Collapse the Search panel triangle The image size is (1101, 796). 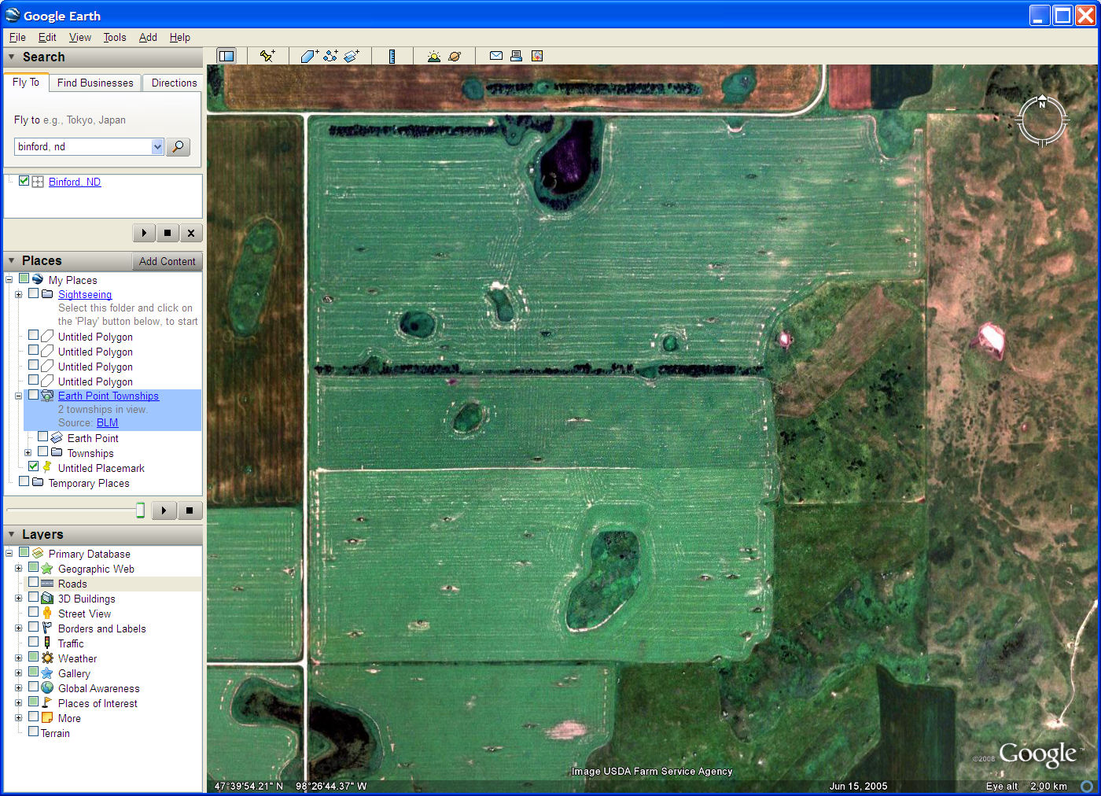tap(11, 57)
